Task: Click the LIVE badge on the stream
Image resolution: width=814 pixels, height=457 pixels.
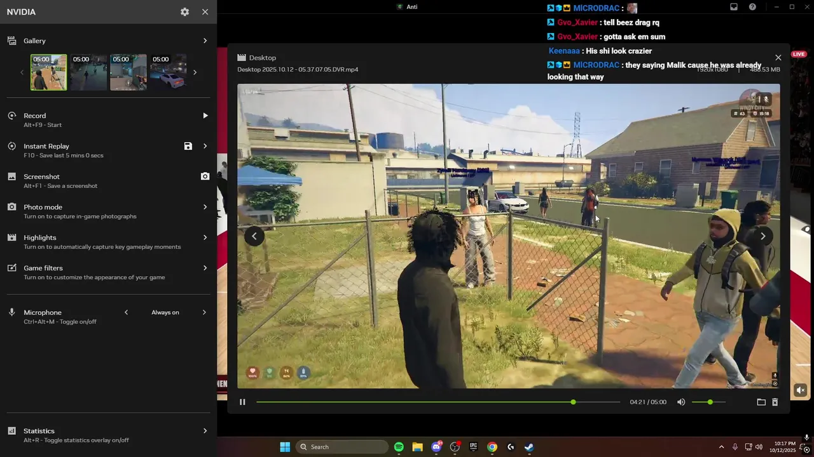Action: click(799, 54)
